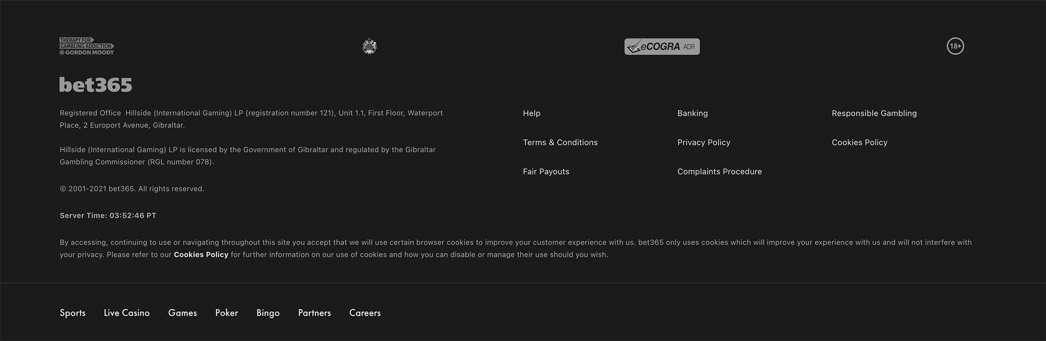Screen dimensions: 1046x341
Task: Click the Registered Office address text
Action: [251, 119]
